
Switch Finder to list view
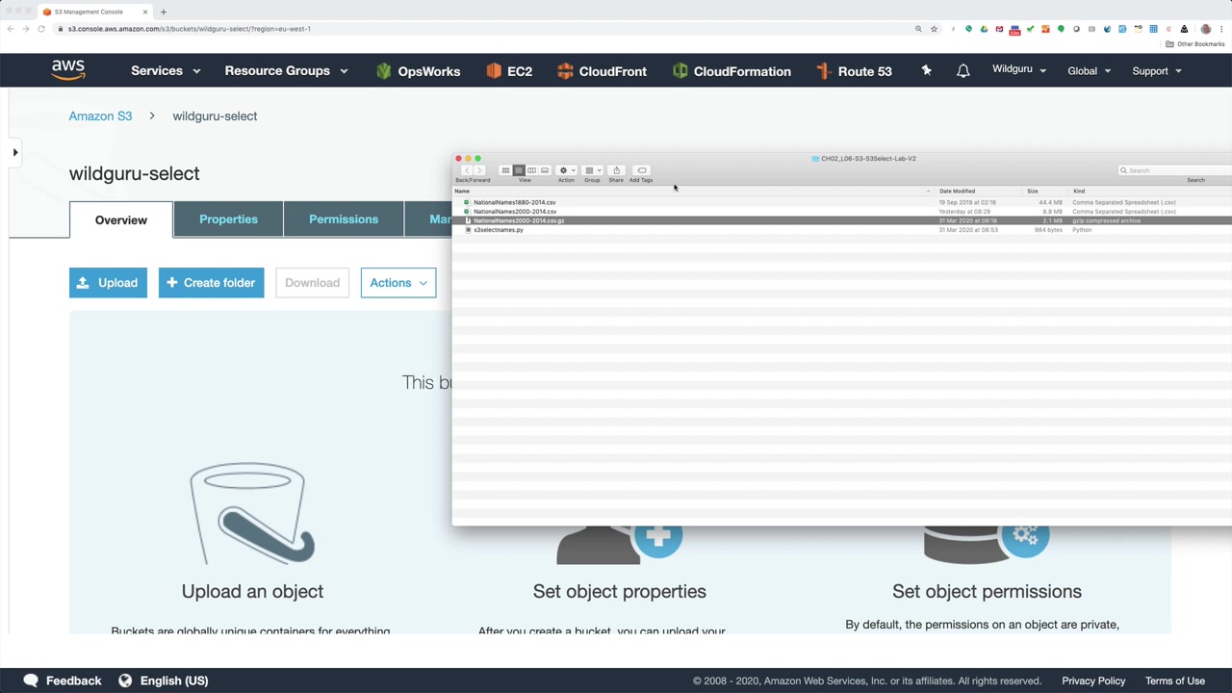tap(518, 170)
